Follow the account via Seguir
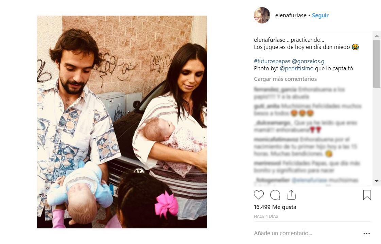 (x=320, y=15)
